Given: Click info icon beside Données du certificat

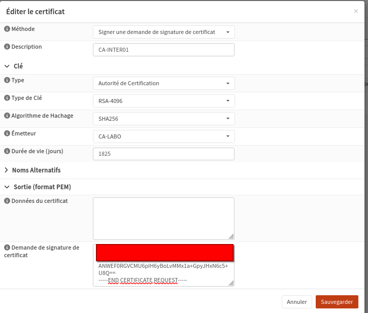Looking at the screenshot, I should [7, 201].
